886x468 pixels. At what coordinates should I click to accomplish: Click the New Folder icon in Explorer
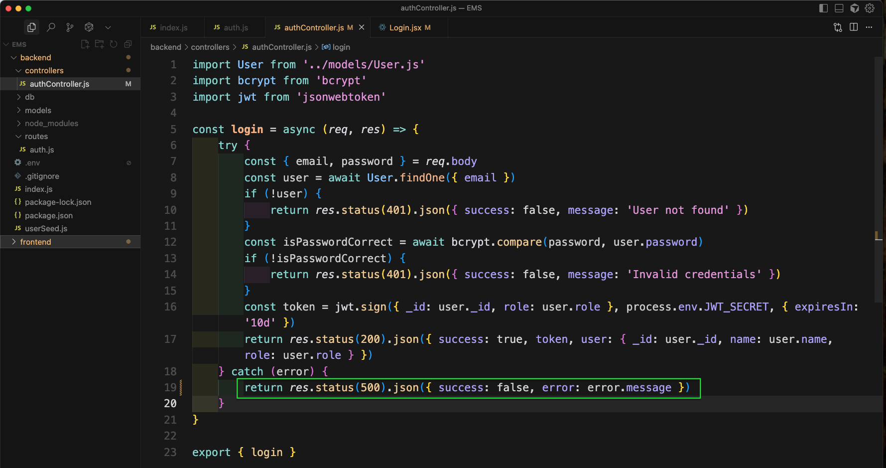point(100,44)
